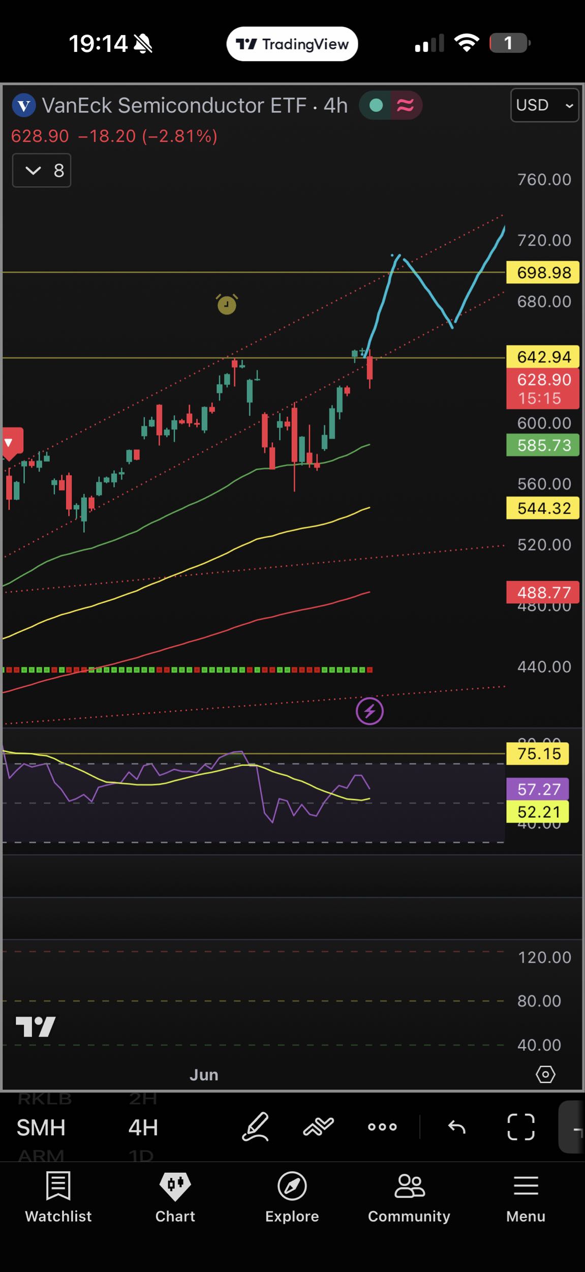Image resolution: width=585 pixels, height=1272 pixels.
Task: Tap the TradingView pill at top
Action: [x=292, y=44]
